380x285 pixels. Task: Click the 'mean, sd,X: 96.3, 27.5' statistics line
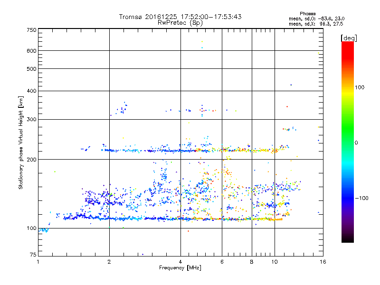coord(316,24)
